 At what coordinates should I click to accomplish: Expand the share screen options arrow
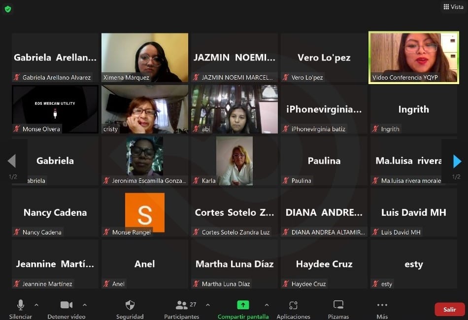(x=267, y=305)
